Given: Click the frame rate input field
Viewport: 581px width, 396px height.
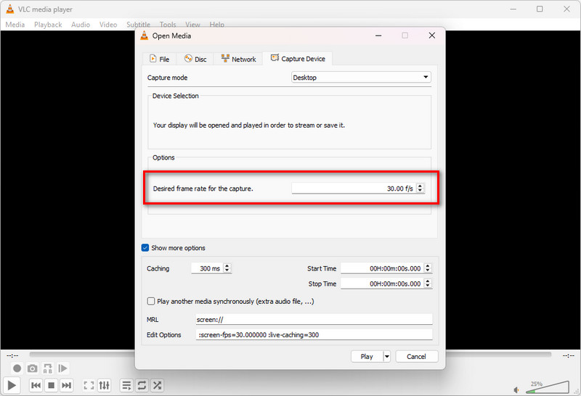Looking at the screenshot, I should (x=354, y=189).
